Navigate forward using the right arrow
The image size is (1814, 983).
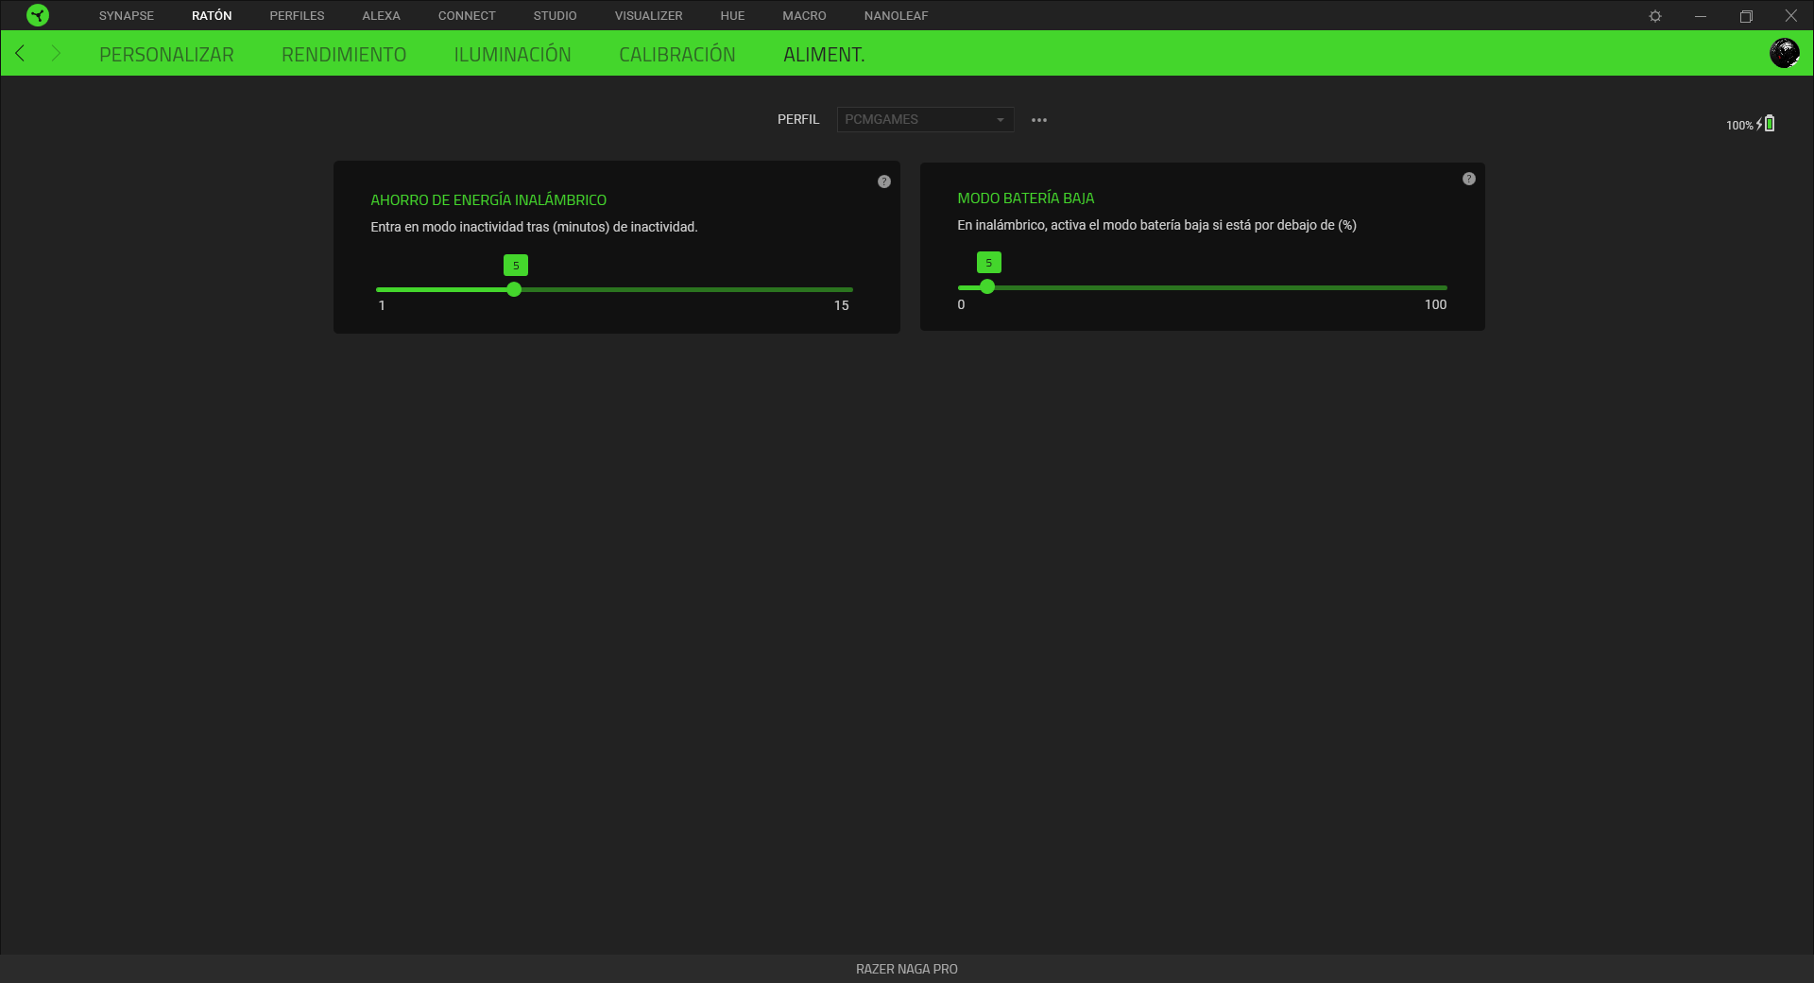(56, 53)
